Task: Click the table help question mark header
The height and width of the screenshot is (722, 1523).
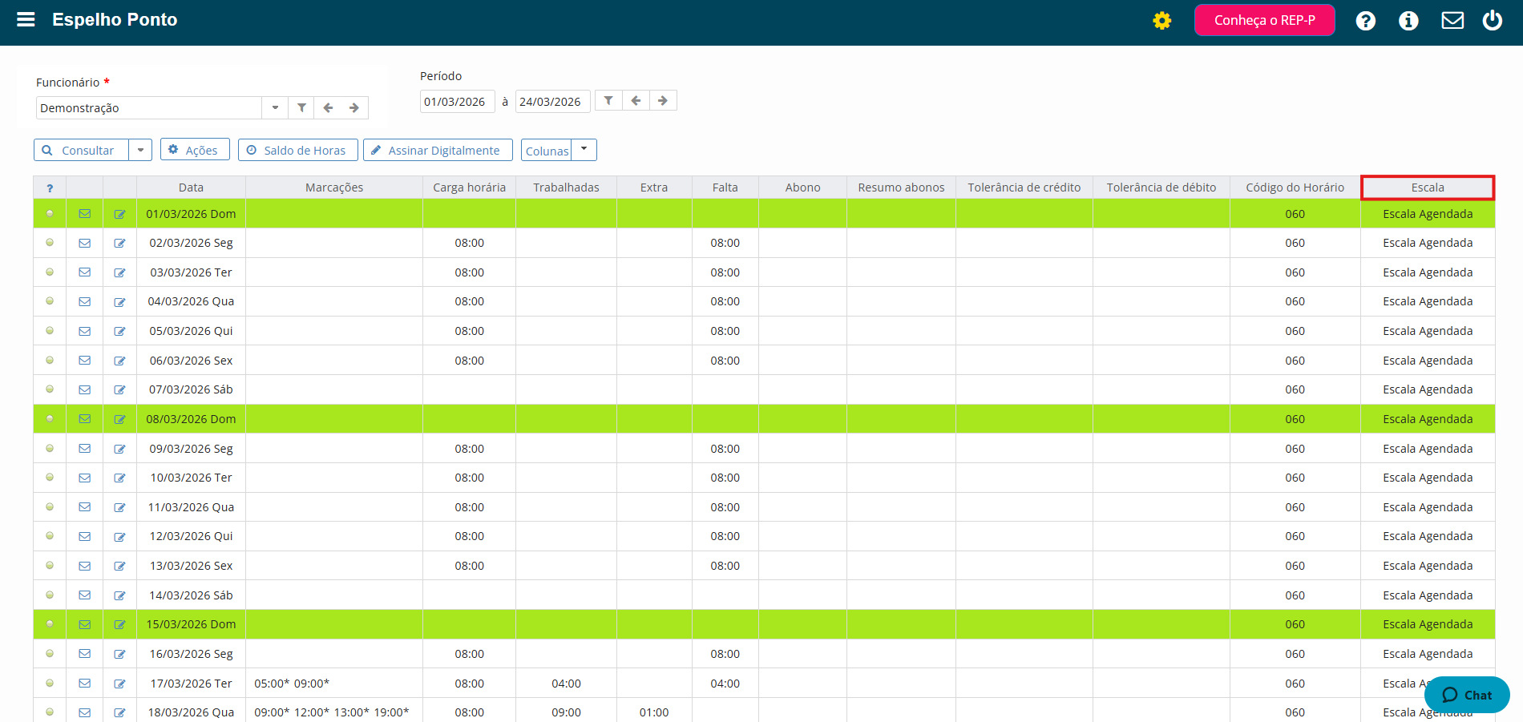Action: pos(50,188)
